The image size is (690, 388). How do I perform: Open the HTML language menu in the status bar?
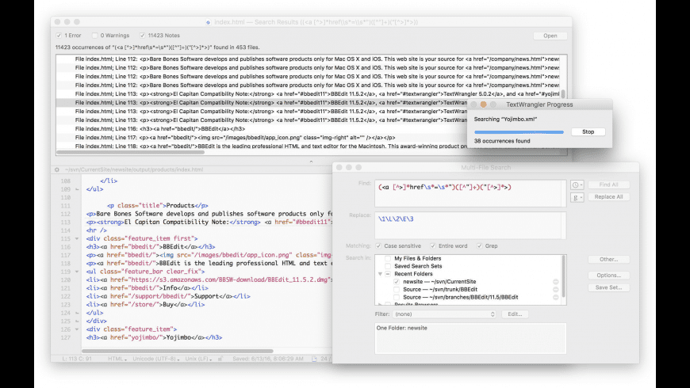coord(117,359)
